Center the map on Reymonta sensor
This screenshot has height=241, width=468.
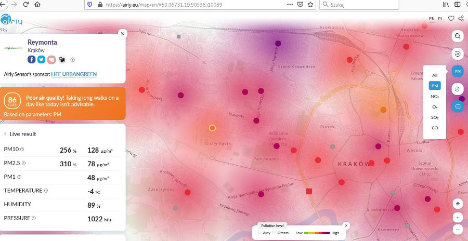pyautogui.click(x=72, y=60)
